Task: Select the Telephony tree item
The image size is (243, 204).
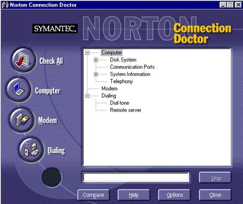Action: click(x=121, y=81)
